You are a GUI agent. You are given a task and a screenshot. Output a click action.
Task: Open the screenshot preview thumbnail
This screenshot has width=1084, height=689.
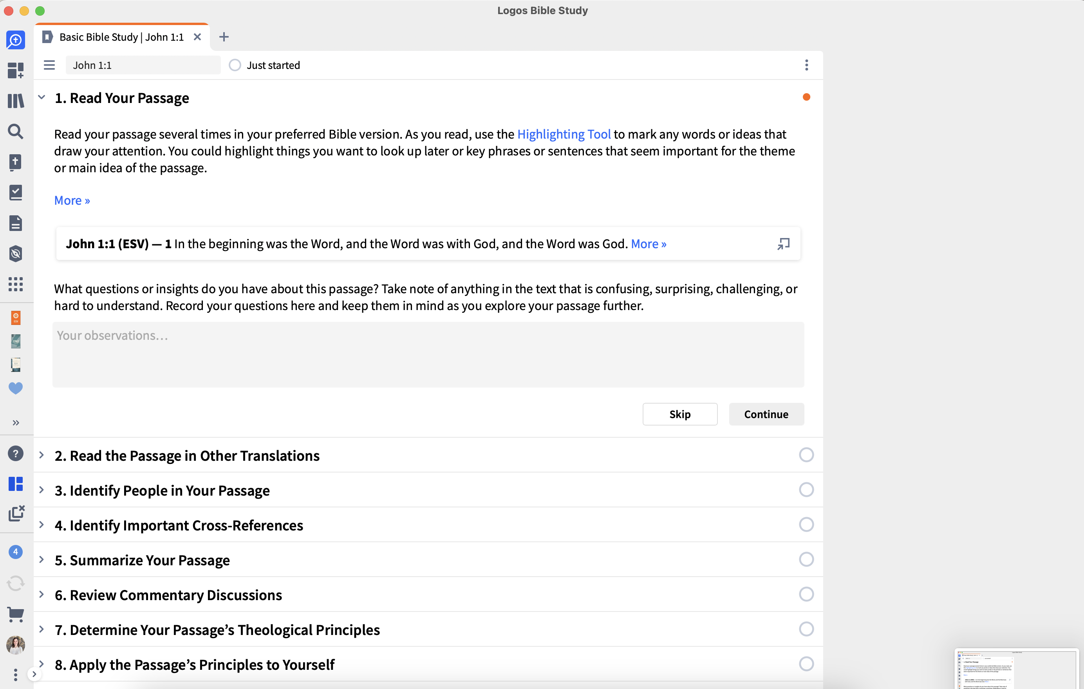1017,669
